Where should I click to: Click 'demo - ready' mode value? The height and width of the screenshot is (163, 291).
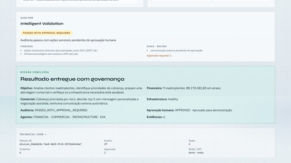pos(196,153)
